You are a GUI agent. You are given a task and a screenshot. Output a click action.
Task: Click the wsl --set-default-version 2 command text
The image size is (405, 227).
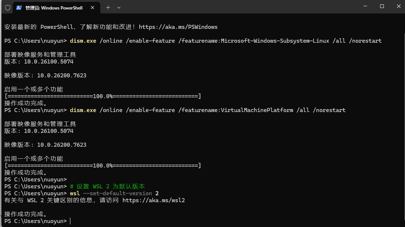click(x=114, y=193)
